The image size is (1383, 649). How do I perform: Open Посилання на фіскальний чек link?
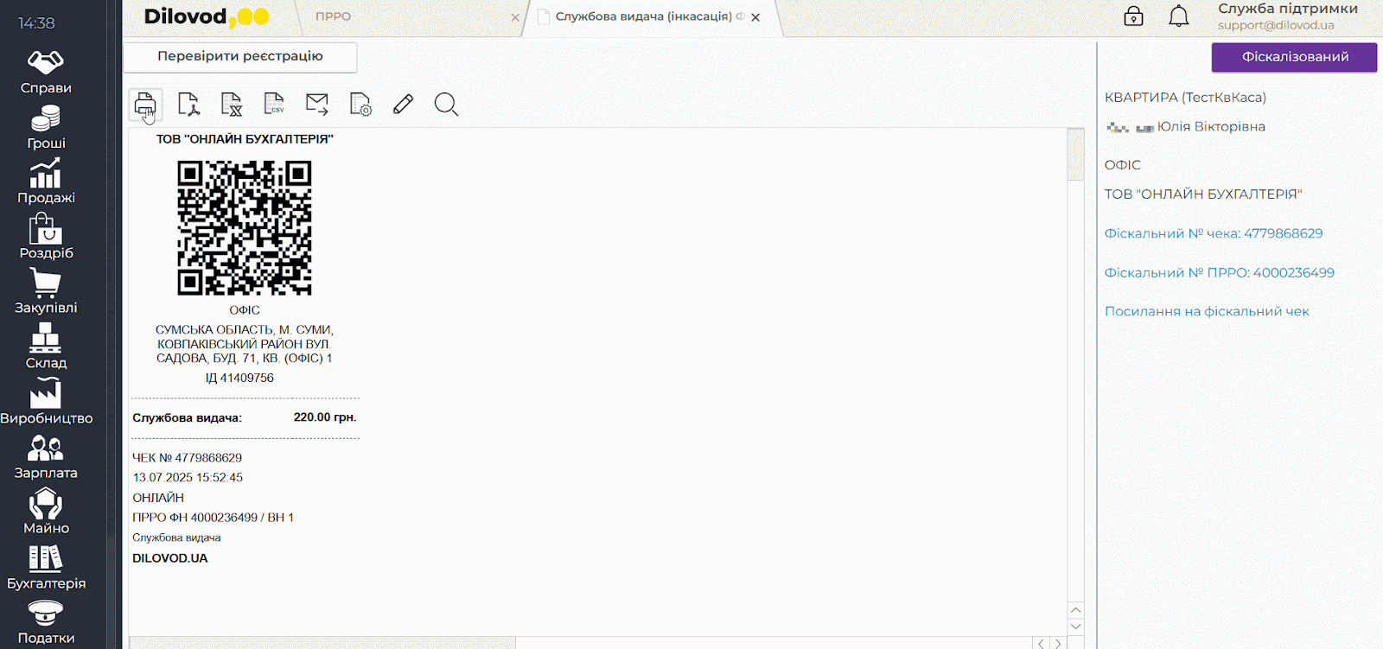1207,311
